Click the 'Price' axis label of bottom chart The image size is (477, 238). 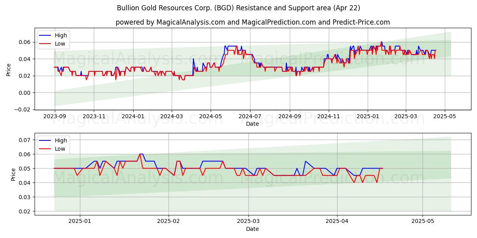tap(14, 175)
